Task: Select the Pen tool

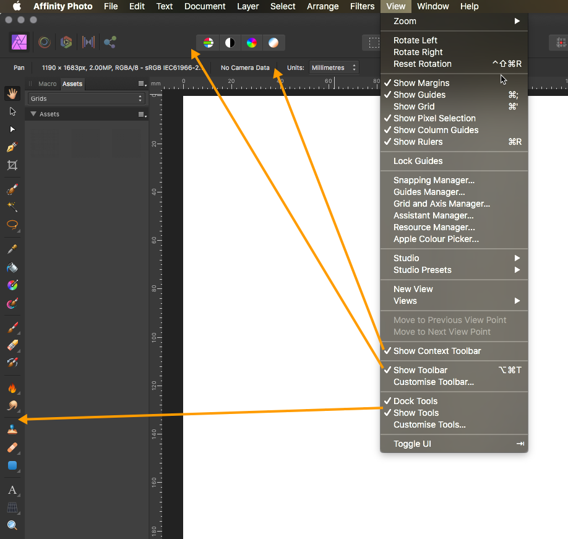Action: 12,147
